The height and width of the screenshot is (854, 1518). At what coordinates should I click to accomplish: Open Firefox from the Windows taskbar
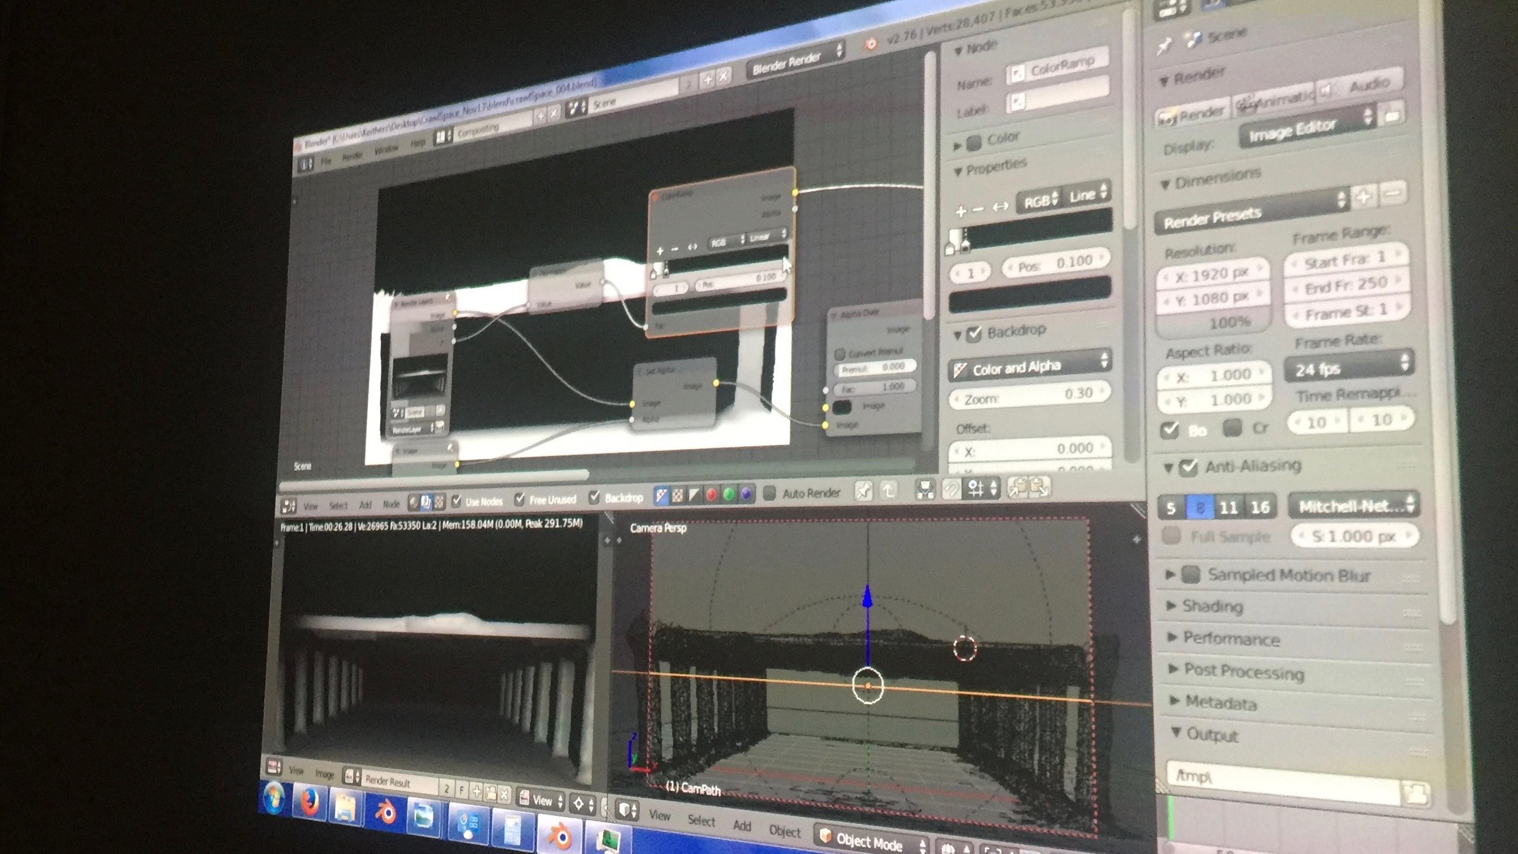click(x=310, y=803)
